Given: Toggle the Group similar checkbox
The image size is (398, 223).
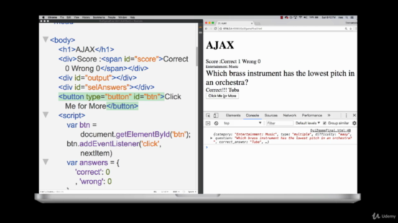Looking at the screenshot, I should 325,123.
